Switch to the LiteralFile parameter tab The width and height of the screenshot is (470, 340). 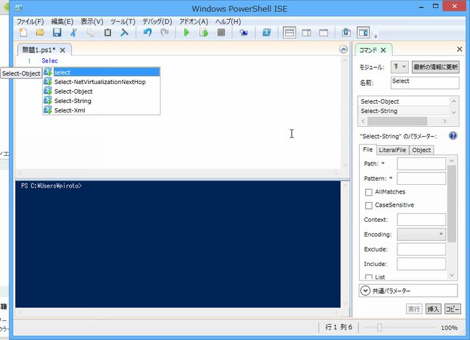click(392, 150)
